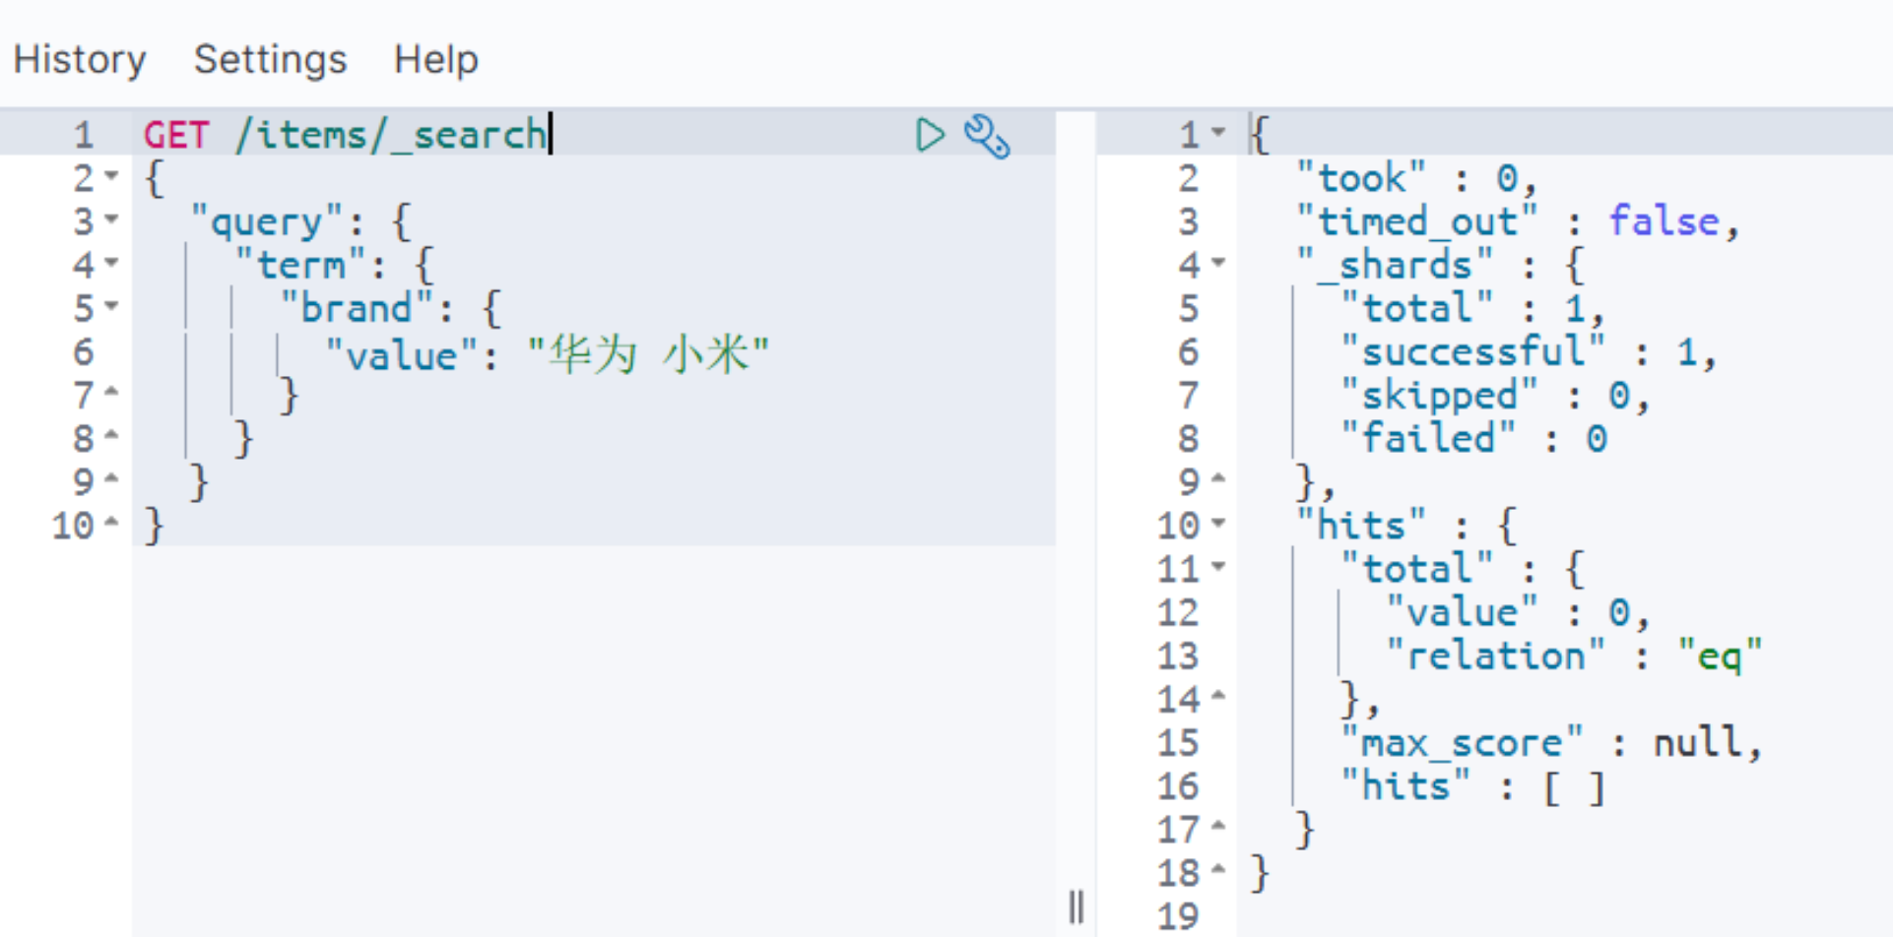Run the request with the play icon

pos(929,135)
